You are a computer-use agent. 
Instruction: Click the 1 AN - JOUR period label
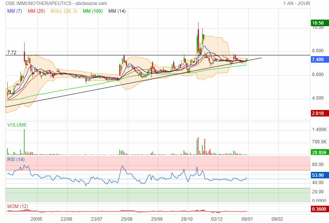[296, 3]
